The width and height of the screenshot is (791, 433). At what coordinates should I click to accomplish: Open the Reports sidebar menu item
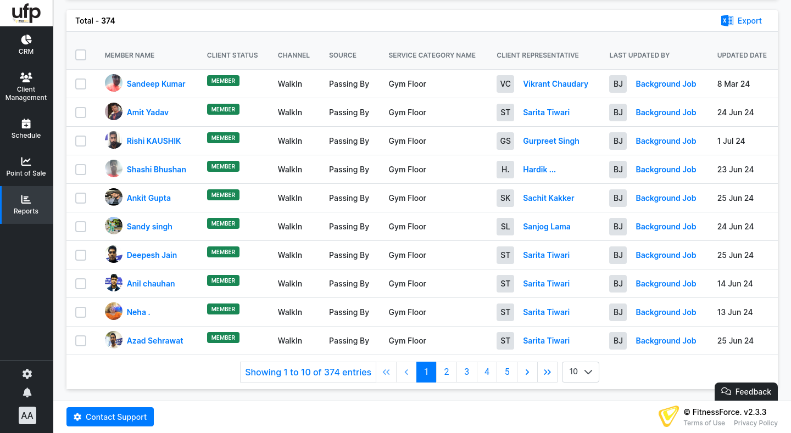click(26, 205)
